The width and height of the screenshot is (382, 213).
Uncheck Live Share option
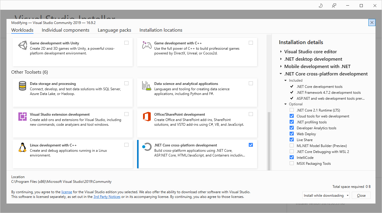[292, 140]
